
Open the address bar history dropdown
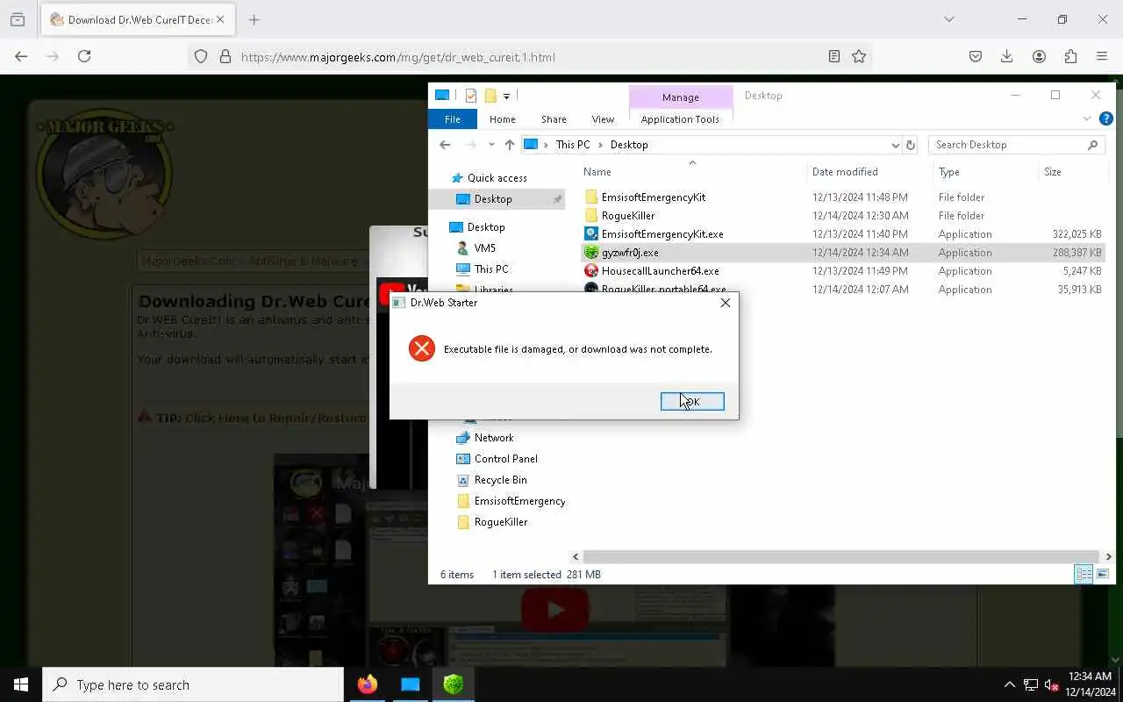[x=895, y=145]
